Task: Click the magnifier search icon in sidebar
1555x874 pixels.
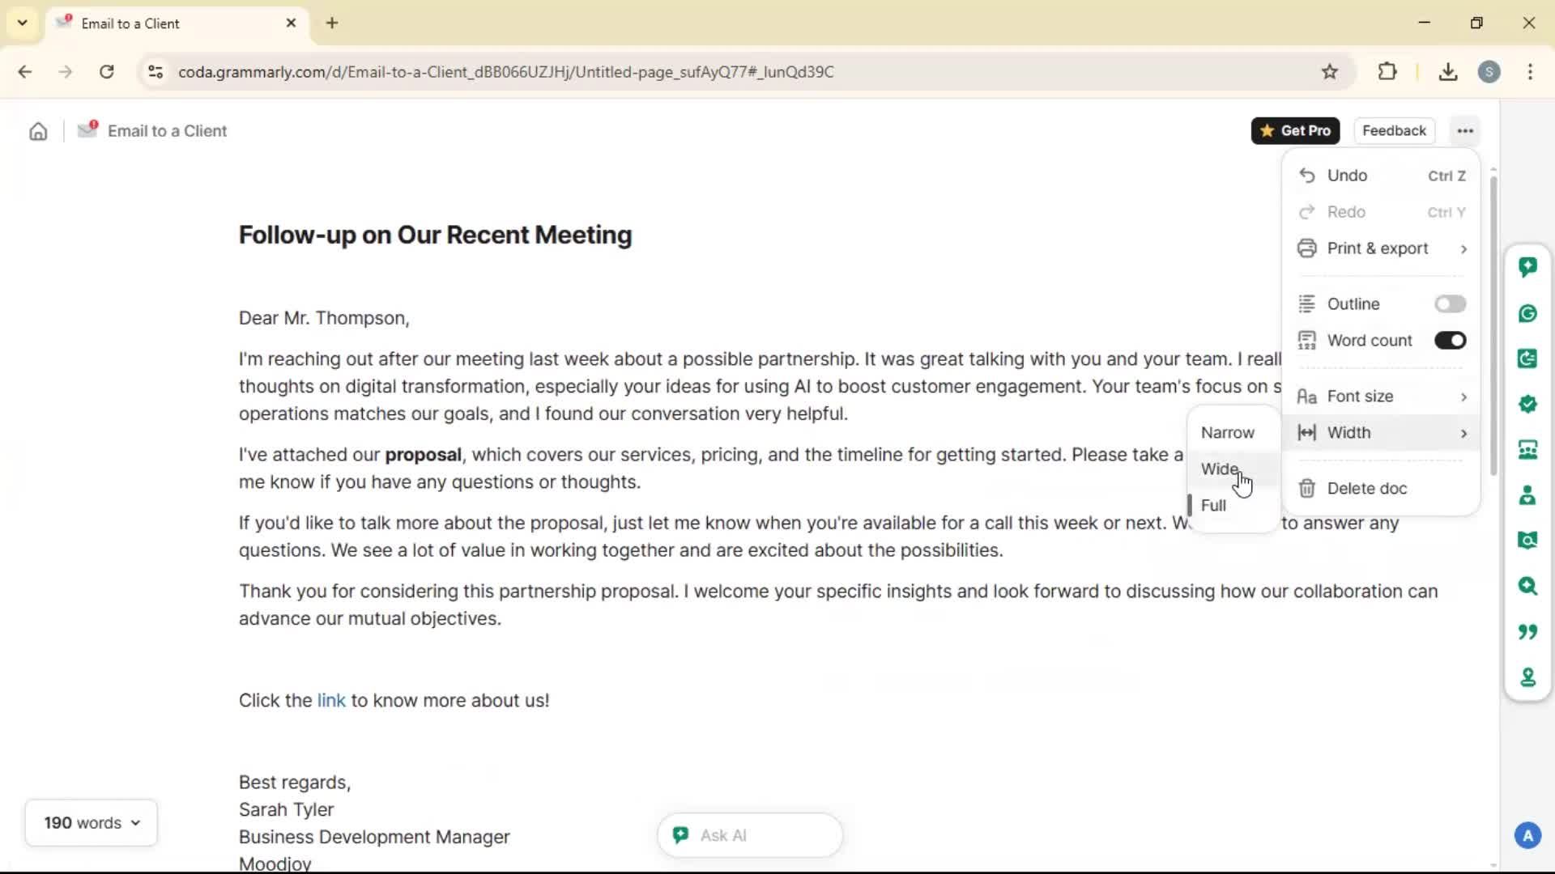Action: pyautogui.click(x=1527, y=586)
